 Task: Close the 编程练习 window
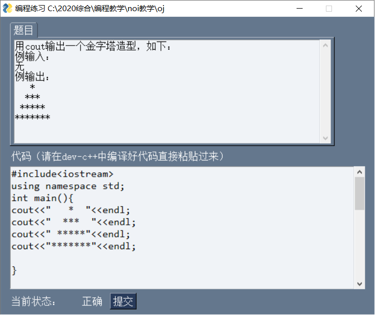click(358, 9)
